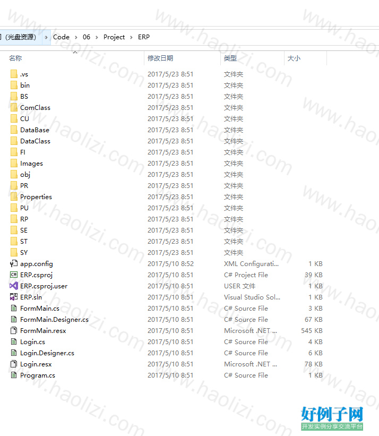Click the USER 文件 type cell
The height and width of the screenshot is (436, 379).
tap(239, 286)
